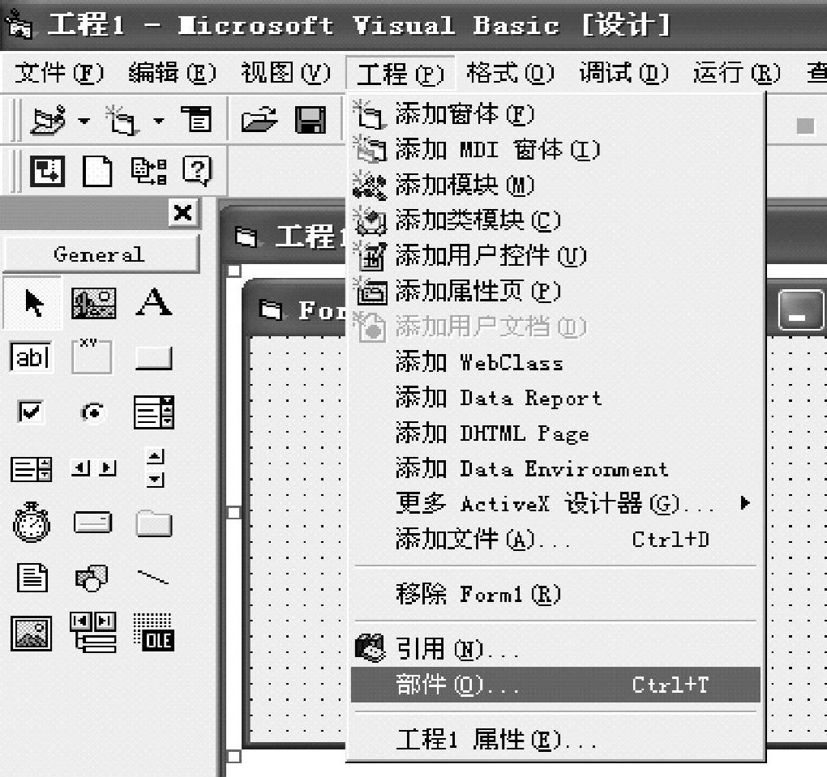Select the CommandButton tool
Viewport: 827px width, 777px height.
153,358
